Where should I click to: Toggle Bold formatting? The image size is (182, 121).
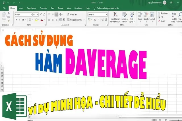[x=16, y=20]
